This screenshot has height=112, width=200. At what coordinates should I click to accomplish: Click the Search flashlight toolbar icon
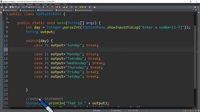pos(67,7)
